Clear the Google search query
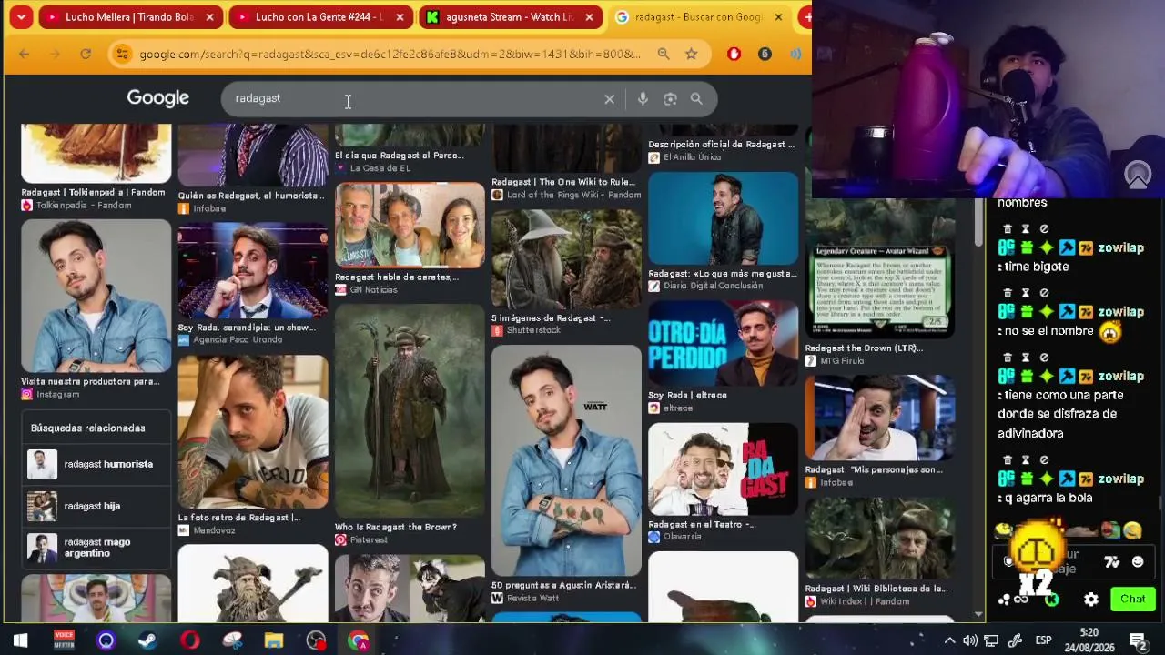This screenshot has width=1165, height=655. 610,99
